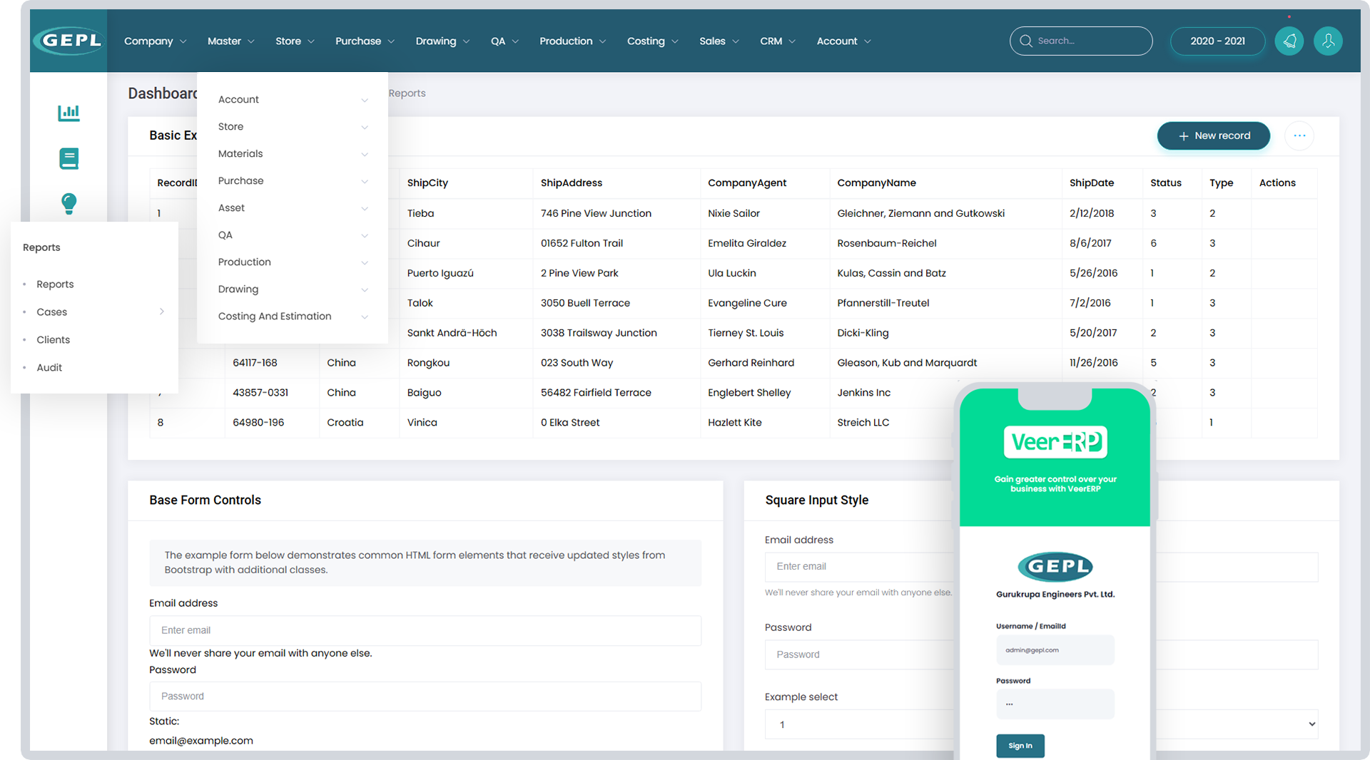This screenshot has width=1370, height=760.
Task: Open the user profile avatar icon
Action: click(x=1328, y=41)
